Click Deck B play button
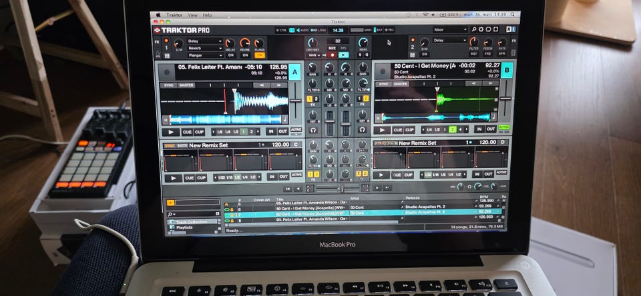Screen dimensions: 641x296 click(x=382, y=130)
